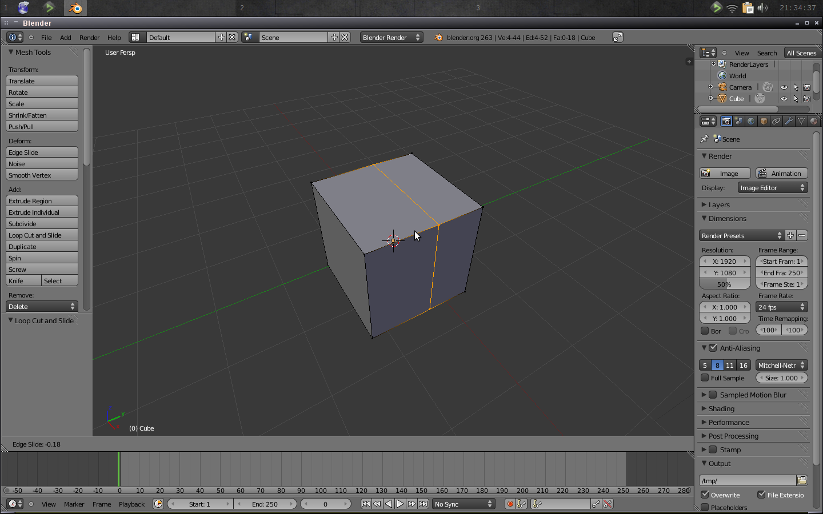The image size is (823, 514).
Task: Open the Material properties tab
Action: (814, 121)
